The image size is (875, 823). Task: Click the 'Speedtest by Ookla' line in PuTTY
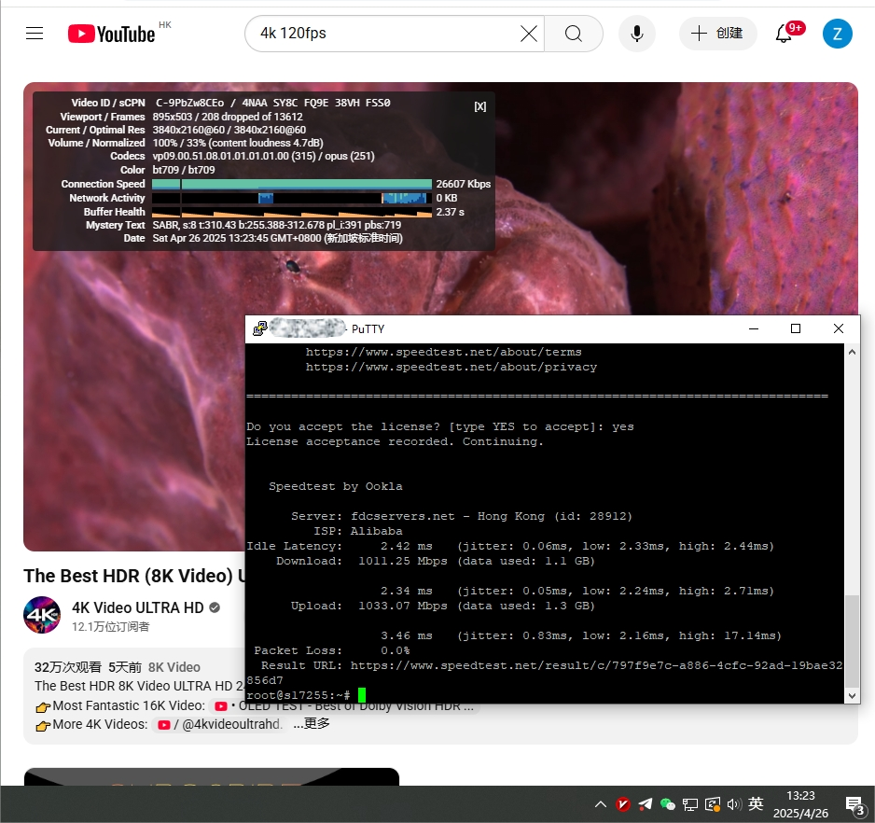[336, 486]
